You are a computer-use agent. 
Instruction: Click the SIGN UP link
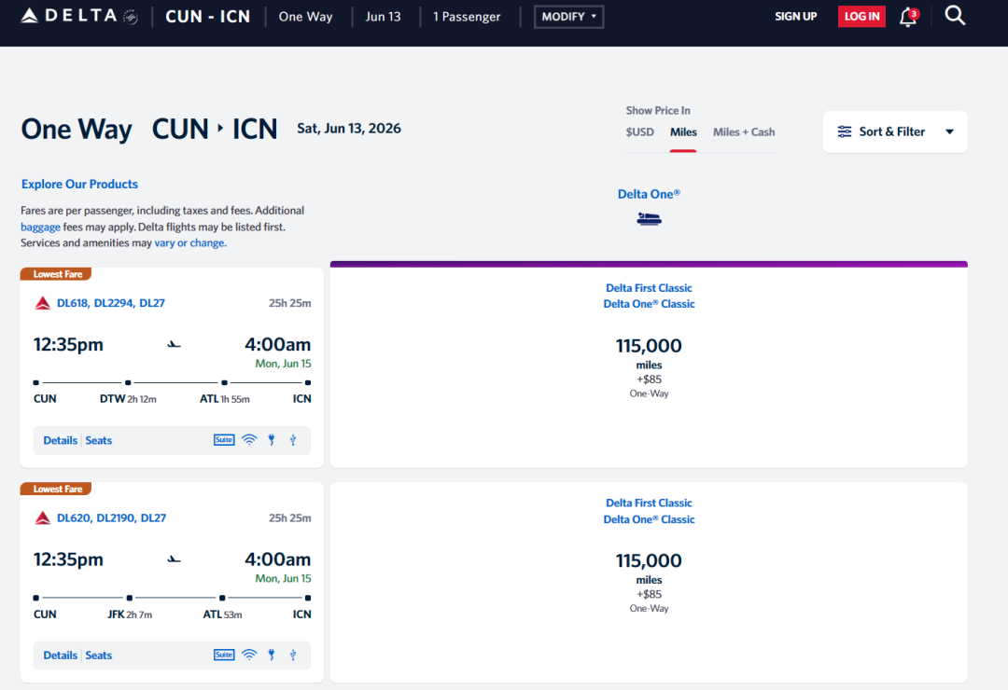pos(795,17)
